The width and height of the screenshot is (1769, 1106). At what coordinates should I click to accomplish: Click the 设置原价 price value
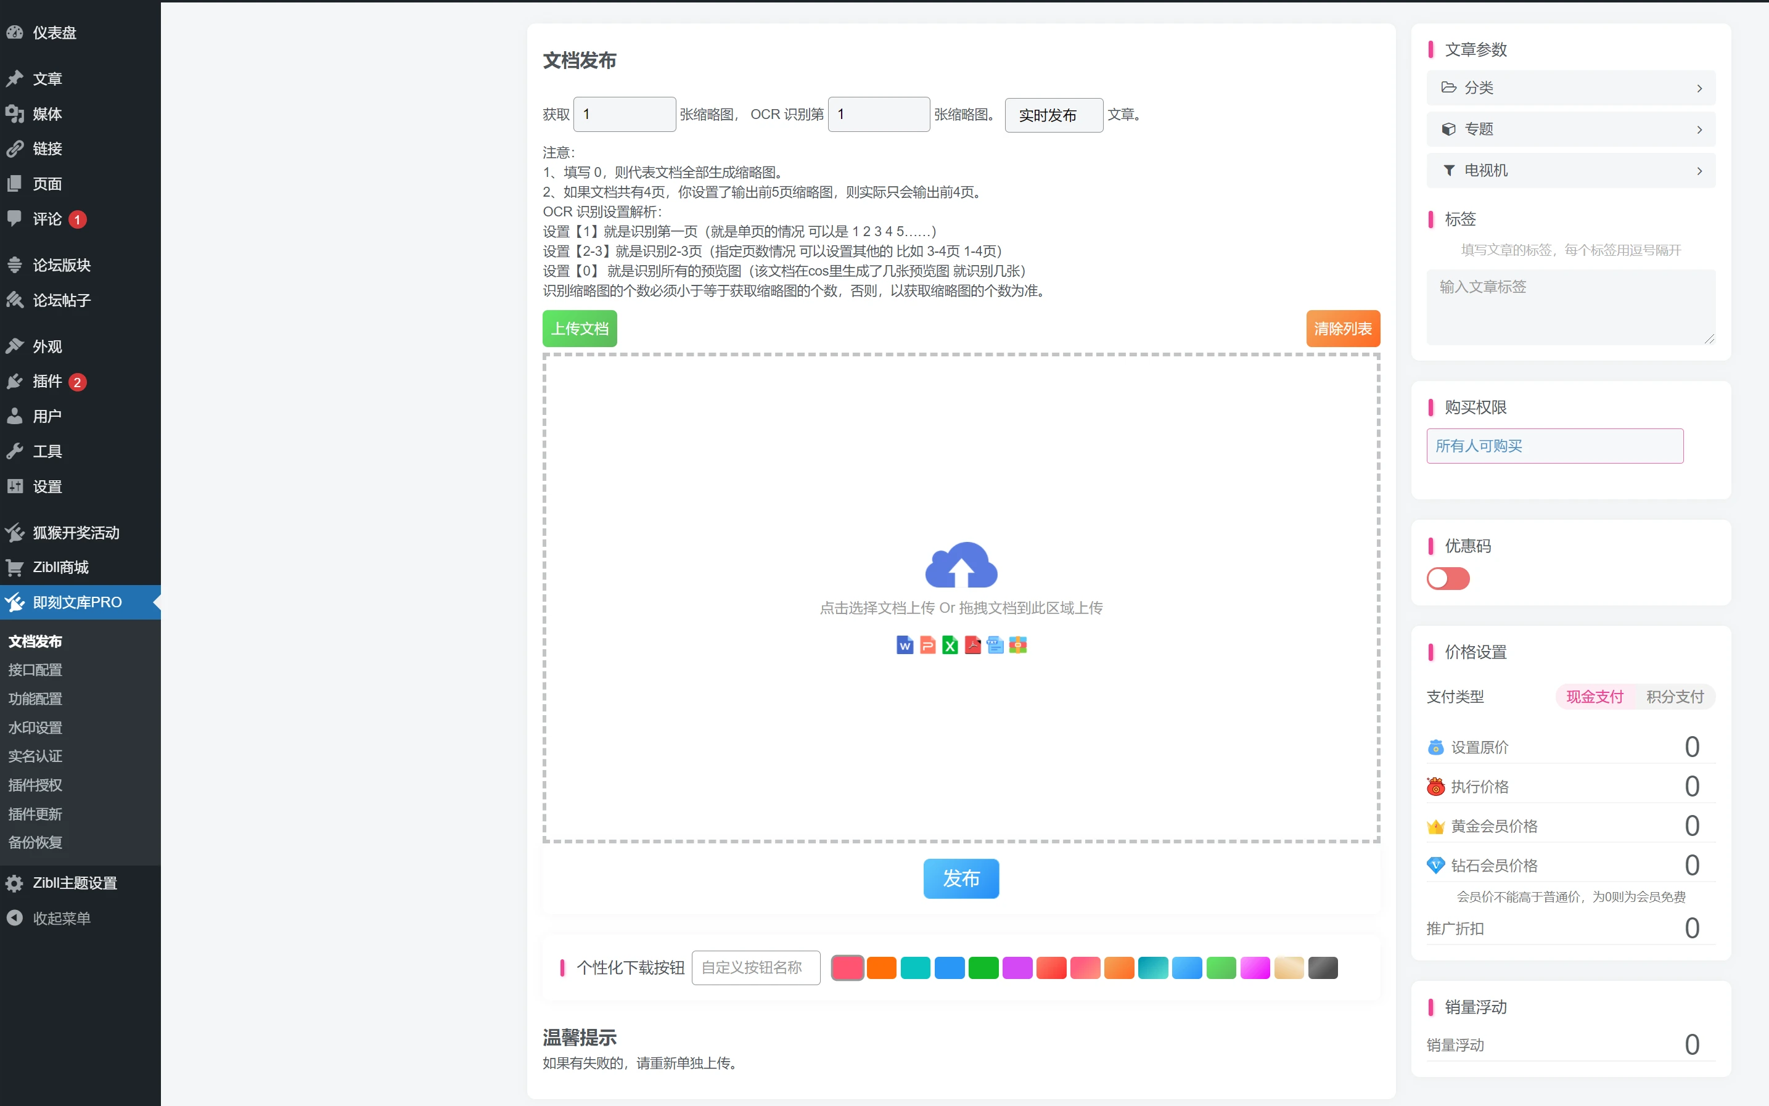click(x=1691, y=747)
